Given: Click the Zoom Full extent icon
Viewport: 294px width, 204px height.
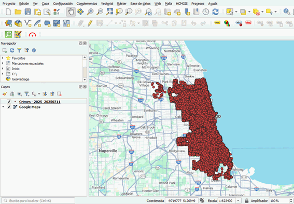Looking at the screenshot, I should pyautogui.click(x=109, y=12).
